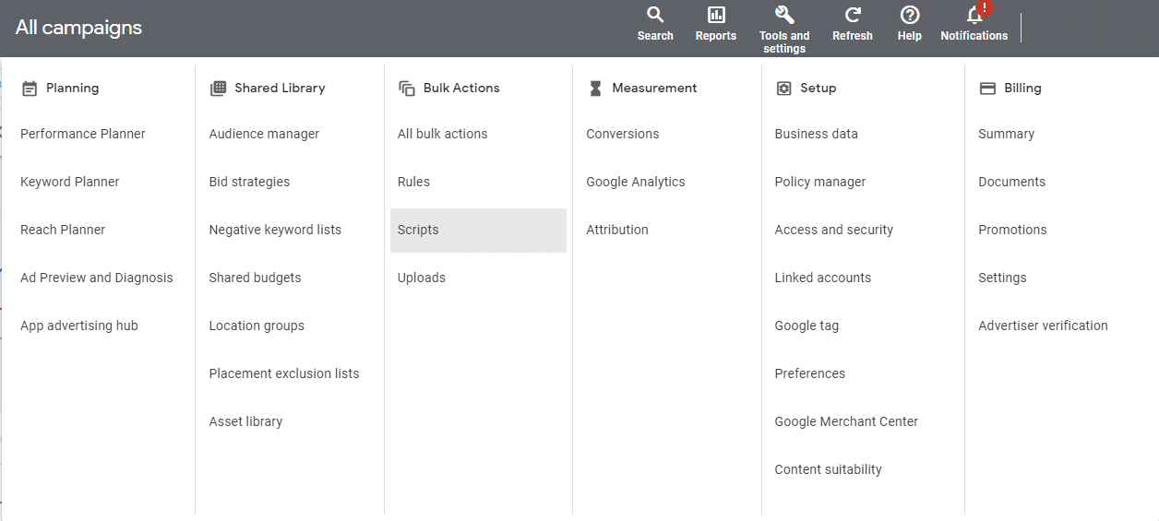The height and width of the screenshot is (521, 1159).
Task: Click the Planning calendar icon
Action: [x=30, y=89]
